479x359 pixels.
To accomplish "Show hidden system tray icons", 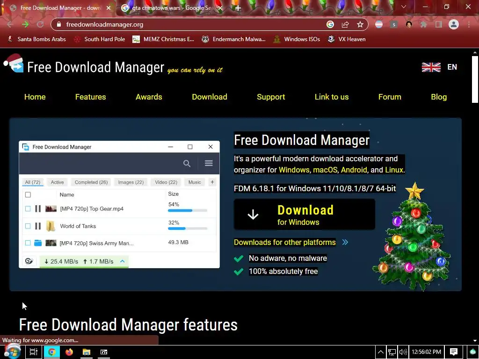I will pos(381,352).
